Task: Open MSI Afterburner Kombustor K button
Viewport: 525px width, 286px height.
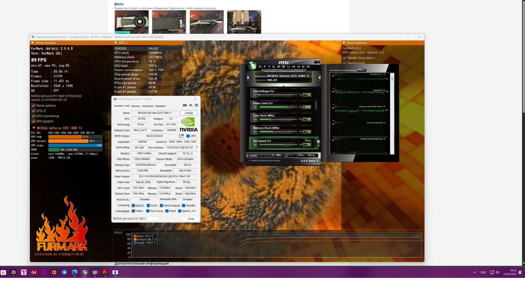Action: pyautogui.click(x=248, y=77)
